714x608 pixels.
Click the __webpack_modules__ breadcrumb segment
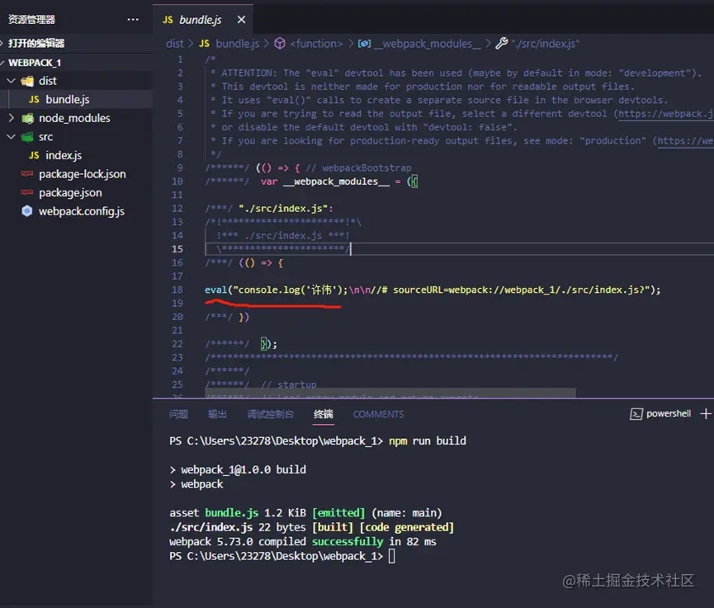pyautogui.click(x=427, y=44)
